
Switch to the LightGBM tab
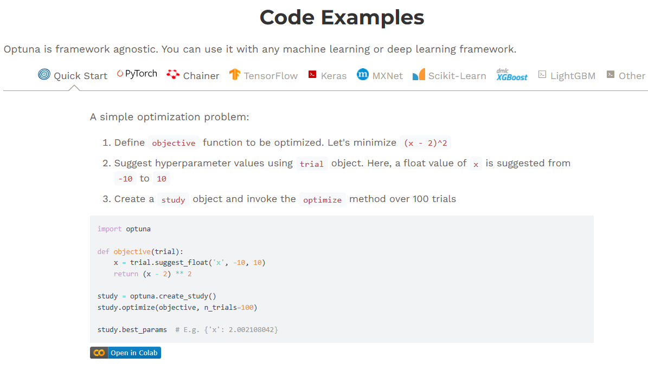point(573,76)
